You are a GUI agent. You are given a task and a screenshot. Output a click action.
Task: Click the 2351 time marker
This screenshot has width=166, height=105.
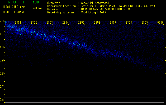pos(18,22)
